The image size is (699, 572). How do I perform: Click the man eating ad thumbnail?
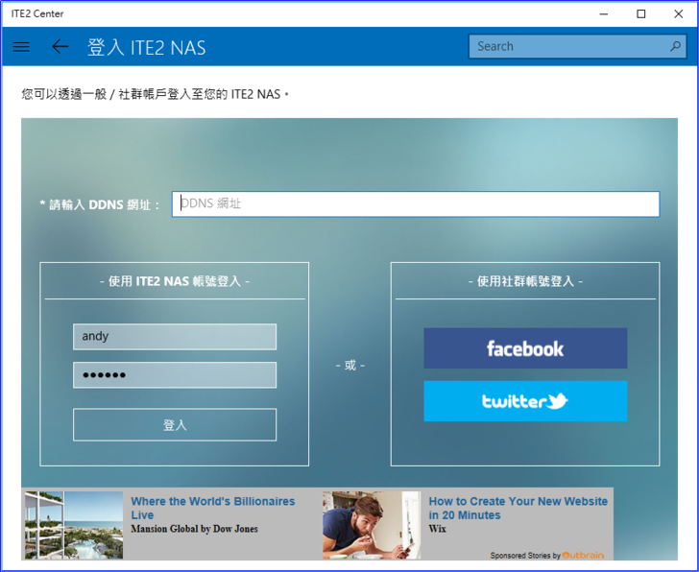371,525
